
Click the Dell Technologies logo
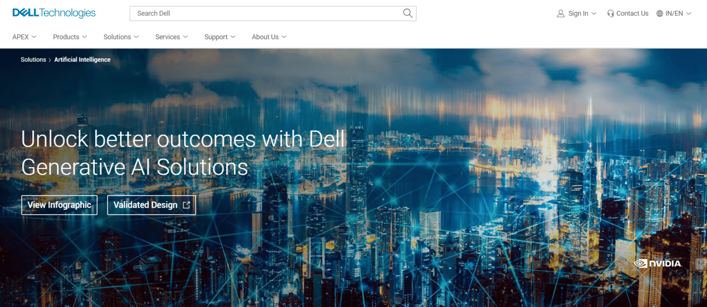coord(54,13)
